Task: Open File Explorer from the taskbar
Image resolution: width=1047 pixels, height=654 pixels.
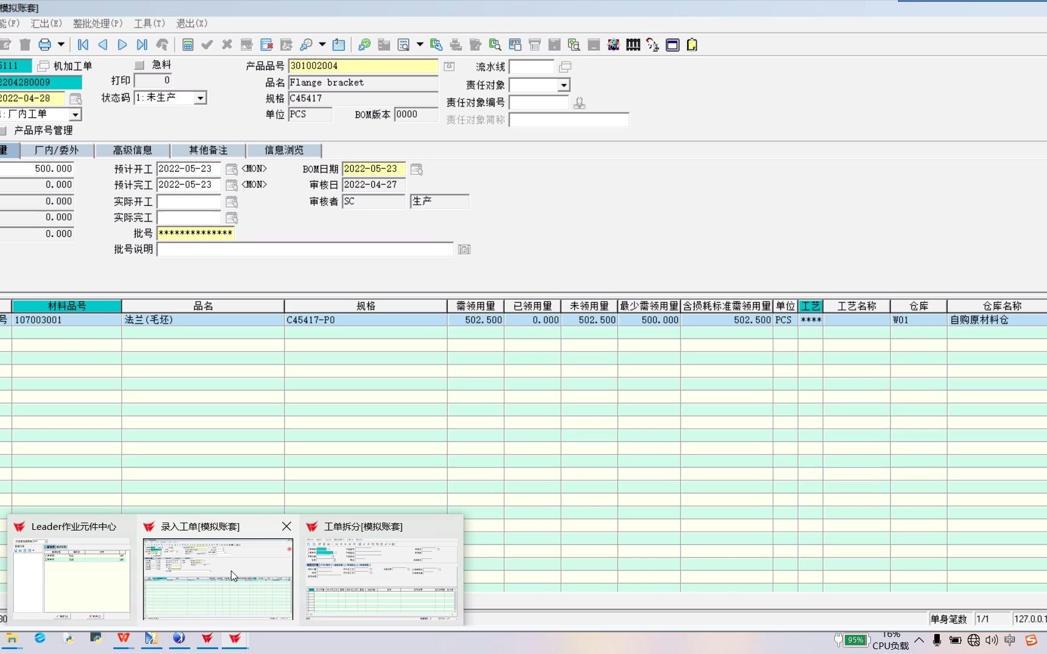Action: click(x=12, y=639)
